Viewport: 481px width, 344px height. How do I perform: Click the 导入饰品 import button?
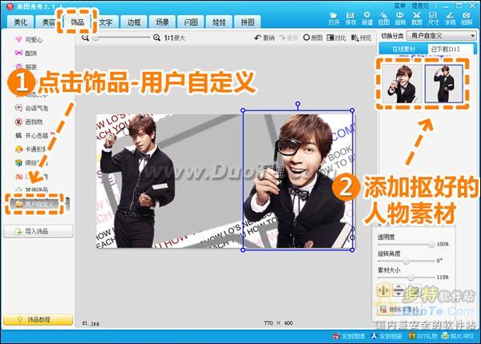pos(38,231)
